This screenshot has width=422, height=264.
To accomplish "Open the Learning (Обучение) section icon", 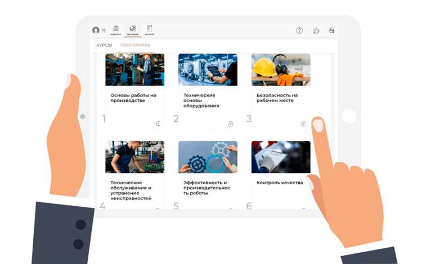I will pyautogui.click(x=133, y=30).
